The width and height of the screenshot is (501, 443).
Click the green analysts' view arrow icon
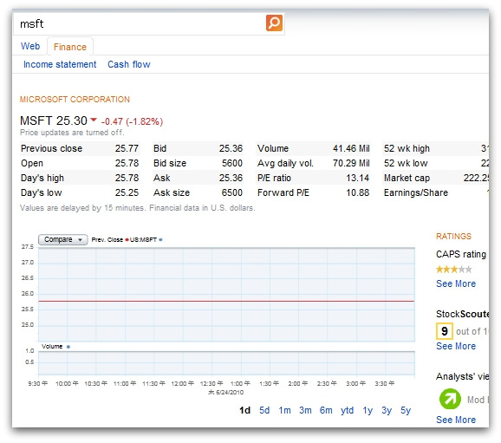click(450, 399)
